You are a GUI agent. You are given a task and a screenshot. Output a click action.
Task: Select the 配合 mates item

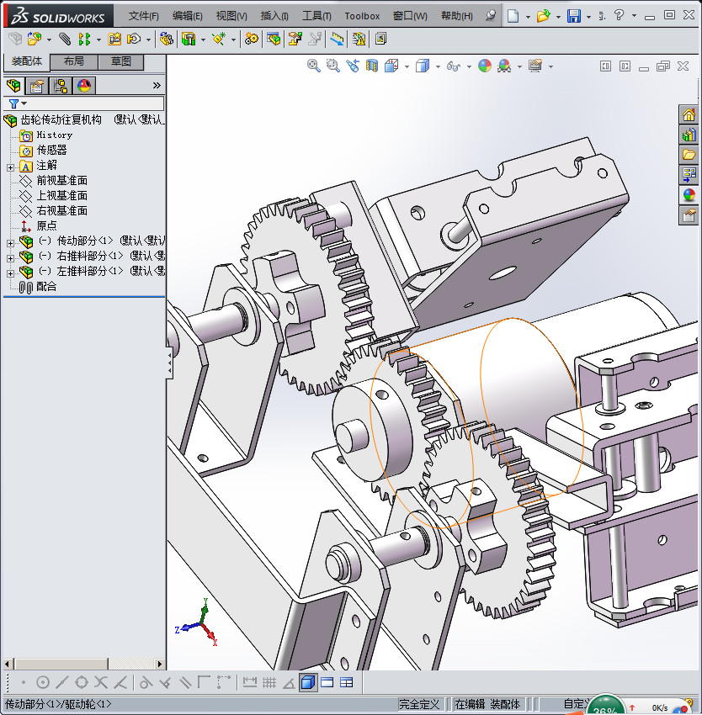(x=46, y=286)
